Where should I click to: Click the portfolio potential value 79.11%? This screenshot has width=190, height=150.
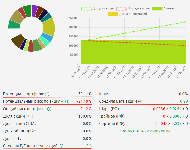[x=85, y=94]
